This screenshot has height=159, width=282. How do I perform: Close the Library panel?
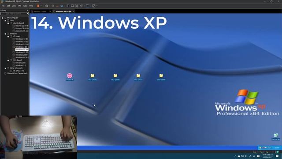(27, 10)
